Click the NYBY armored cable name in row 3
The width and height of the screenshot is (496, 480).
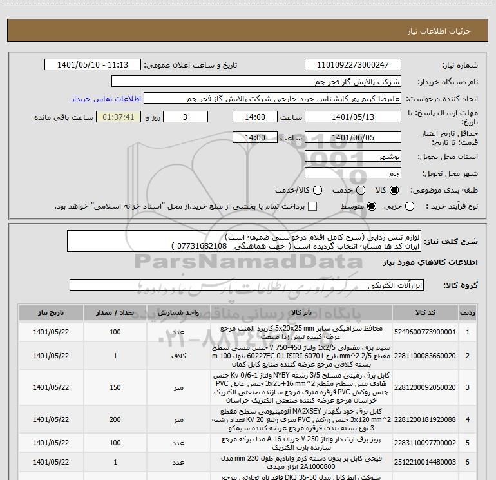tap(301, 388)
